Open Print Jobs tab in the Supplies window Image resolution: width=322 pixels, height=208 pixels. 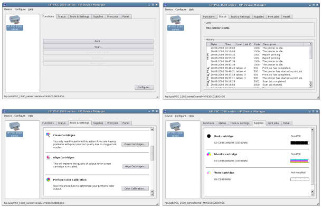[273, 123]
